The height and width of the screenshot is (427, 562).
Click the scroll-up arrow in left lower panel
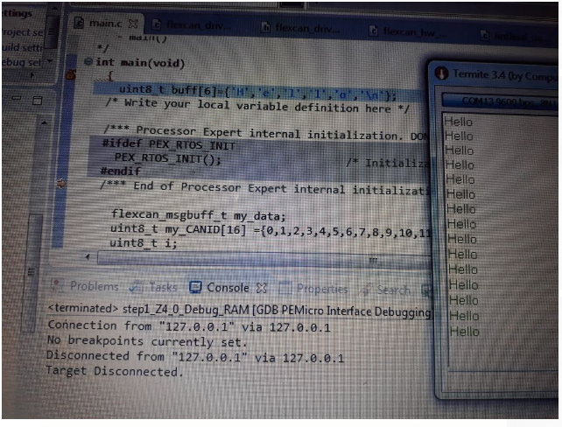[x=44, y=122]
